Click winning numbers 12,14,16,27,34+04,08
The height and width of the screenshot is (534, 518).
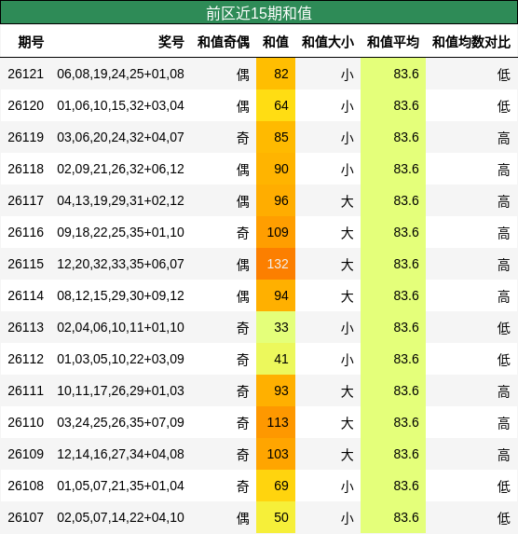point(120,454)
